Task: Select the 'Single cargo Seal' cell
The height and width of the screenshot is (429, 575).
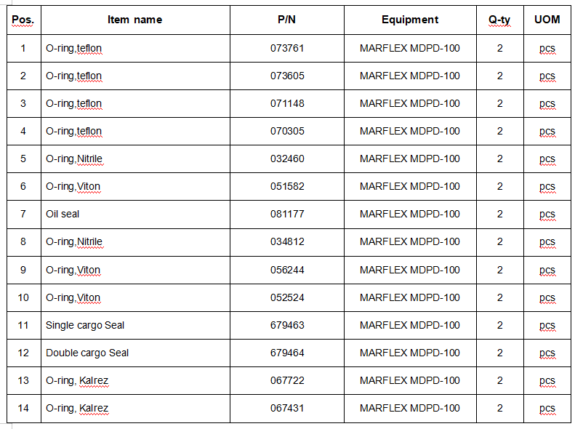Action: click(85, 325)
